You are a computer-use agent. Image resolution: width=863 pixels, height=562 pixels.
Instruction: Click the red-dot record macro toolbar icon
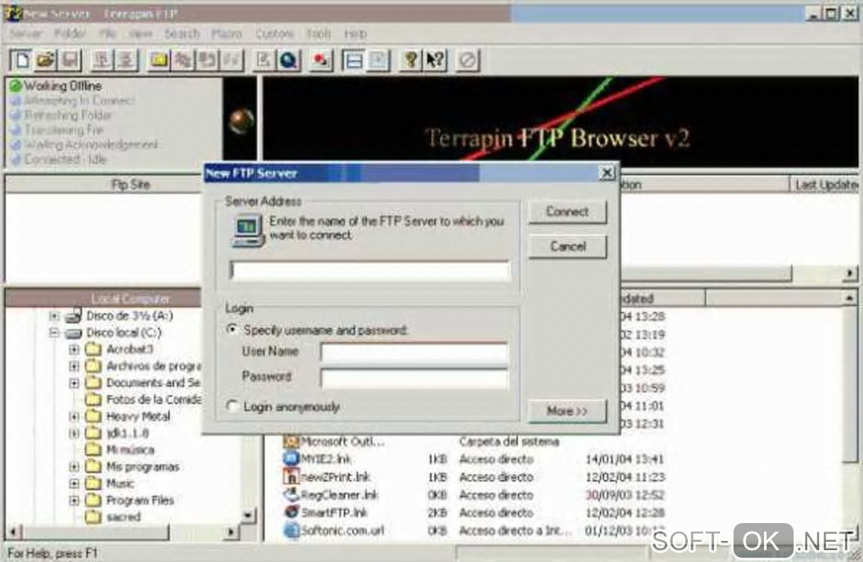coord(321,60)
